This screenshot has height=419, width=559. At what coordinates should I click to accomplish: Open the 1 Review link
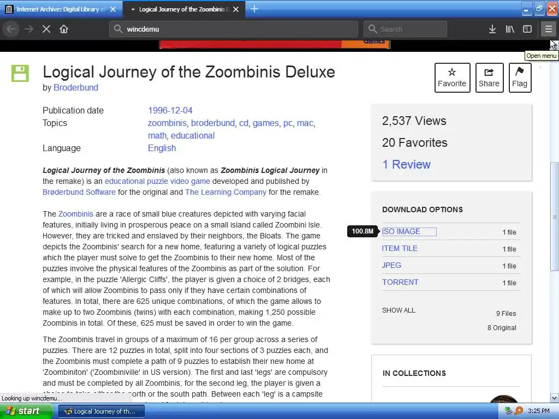click(x=406, y=164)
